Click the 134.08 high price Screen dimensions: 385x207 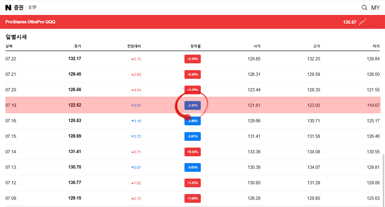point(314,152)
